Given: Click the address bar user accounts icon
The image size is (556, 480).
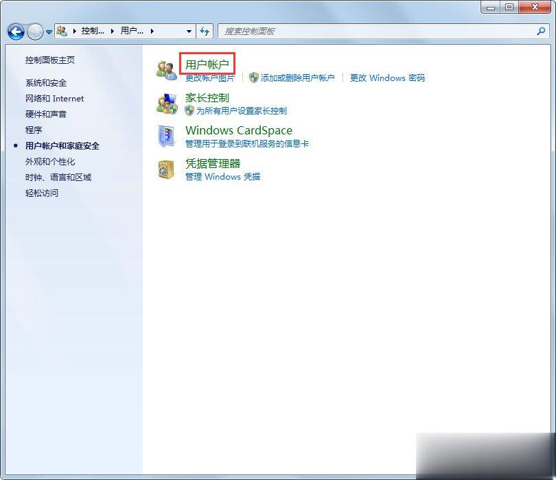Looking at the screenshot, I should (62, 31).
